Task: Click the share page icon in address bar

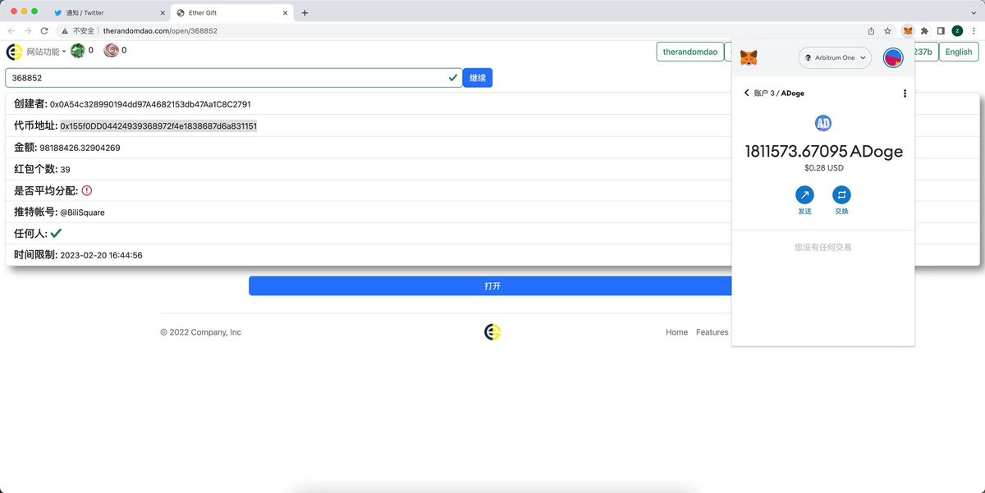Action: click(x=871, y=30)
